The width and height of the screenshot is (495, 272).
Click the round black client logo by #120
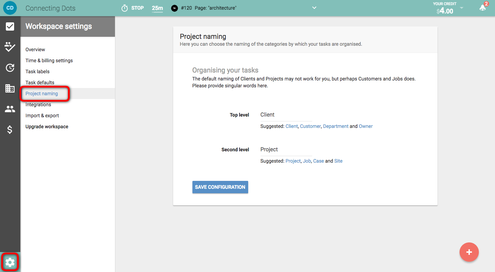[175, 8]
